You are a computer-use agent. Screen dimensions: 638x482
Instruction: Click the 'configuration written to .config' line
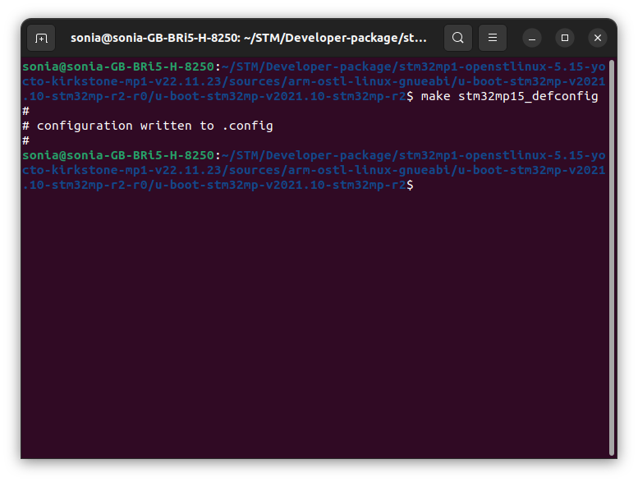(x=148, y=126)
